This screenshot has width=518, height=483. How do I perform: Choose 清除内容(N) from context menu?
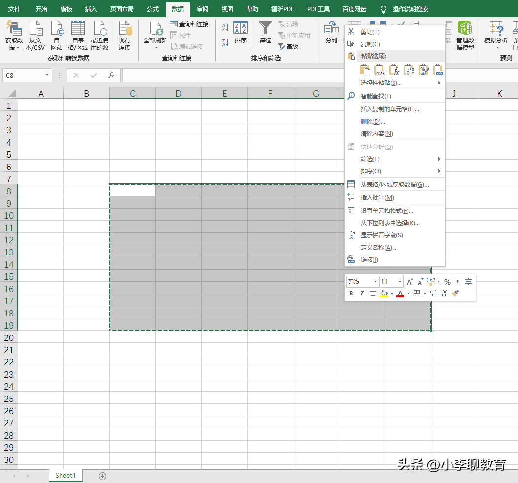[395, 134]
